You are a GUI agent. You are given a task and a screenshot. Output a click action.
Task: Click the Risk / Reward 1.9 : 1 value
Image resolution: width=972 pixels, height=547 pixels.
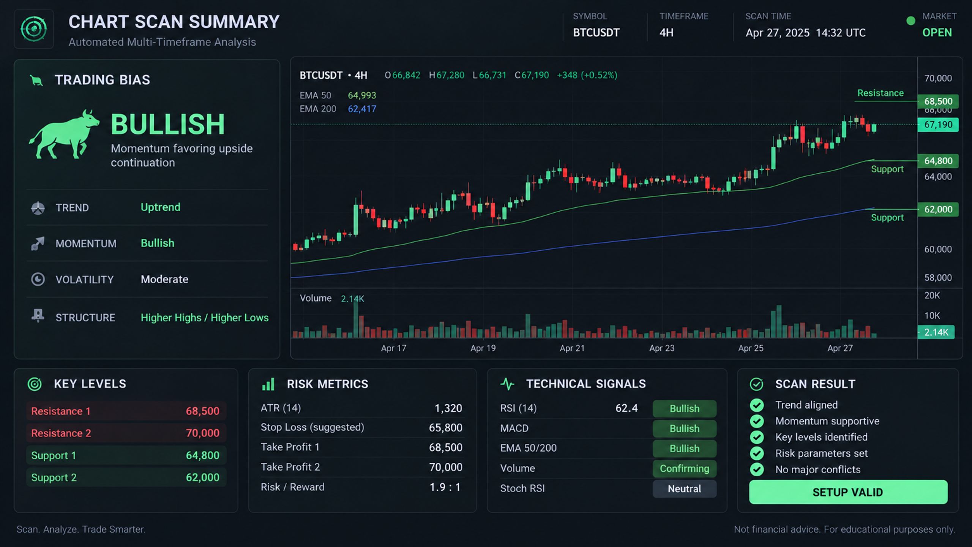coord(445,487)
